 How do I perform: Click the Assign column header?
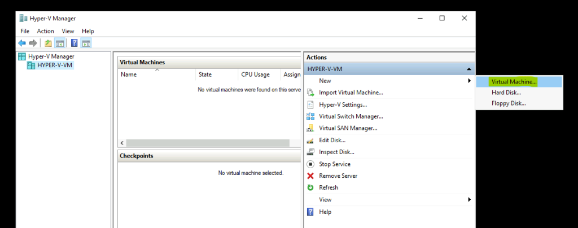coord(291,74)
